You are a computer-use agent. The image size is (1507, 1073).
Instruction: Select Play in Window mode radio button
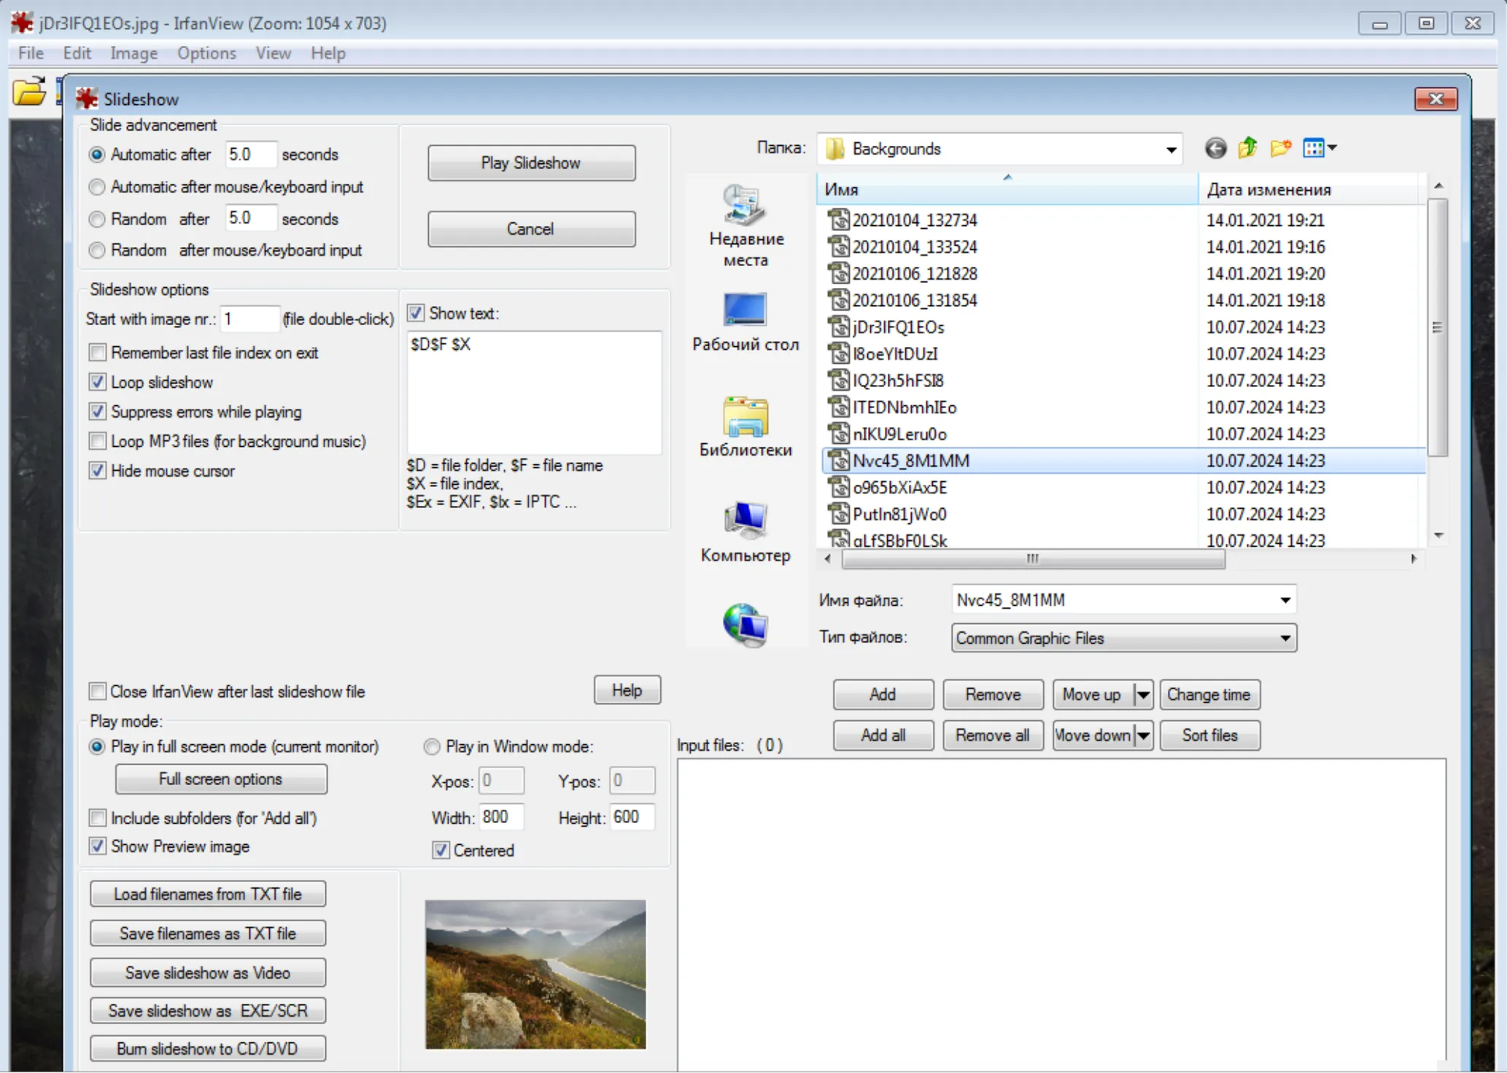(432, 747)
